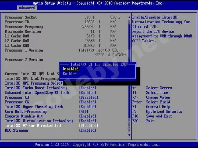The height and width of the screenshot is (148, 198).
Task: Click the Select Item help text
Action: 157,92
